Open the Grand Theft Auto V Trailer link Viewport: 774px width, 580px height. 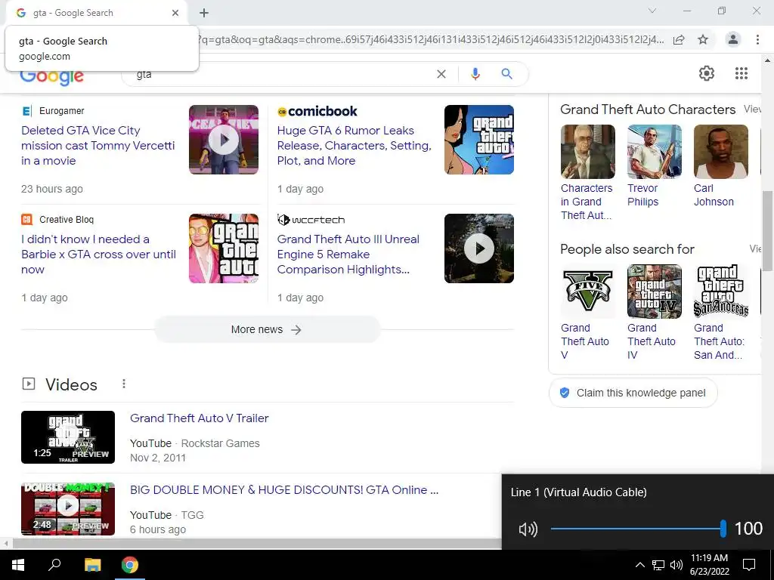[200, 418]
